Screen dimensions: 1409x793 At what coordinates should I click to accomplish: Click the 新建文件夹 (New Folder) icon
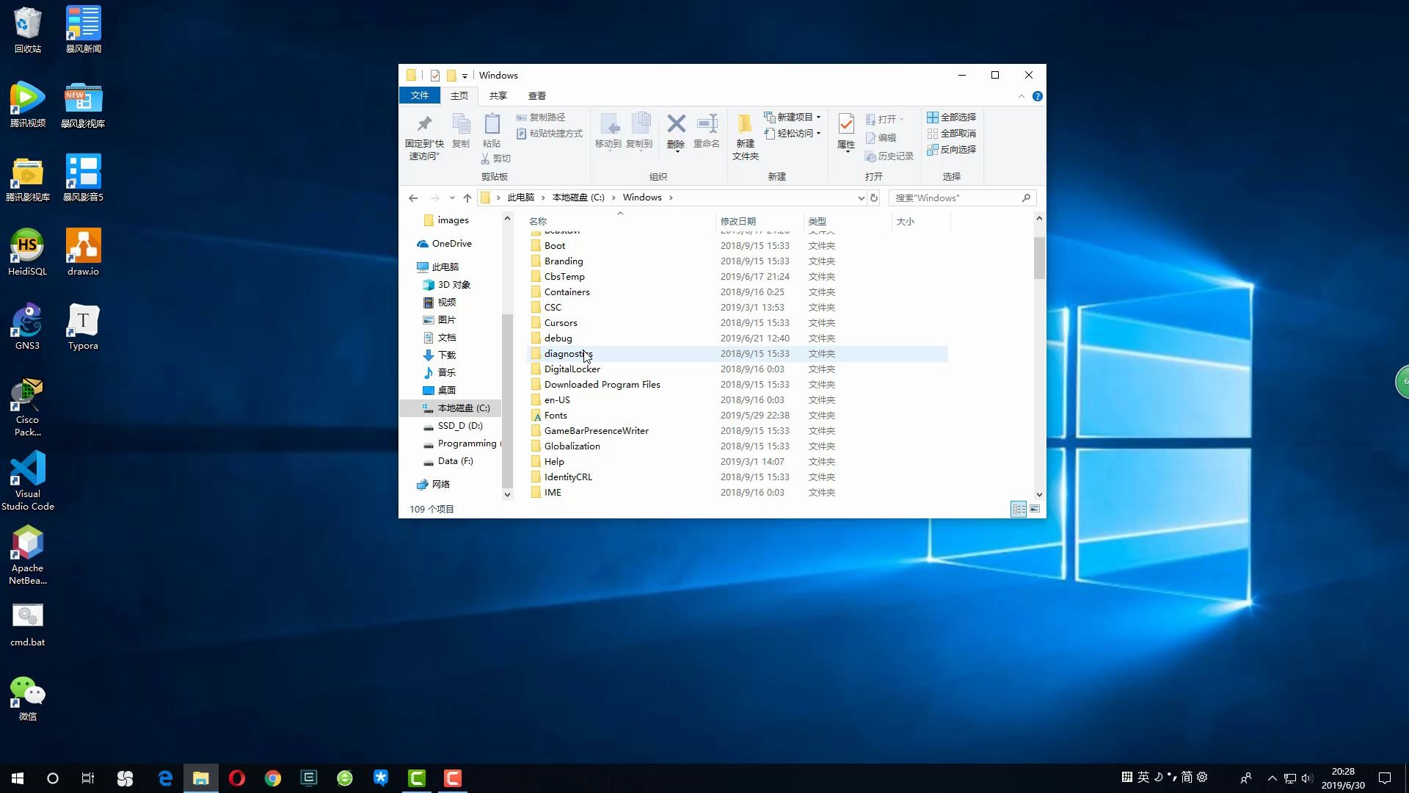click(x=745, y=136)
